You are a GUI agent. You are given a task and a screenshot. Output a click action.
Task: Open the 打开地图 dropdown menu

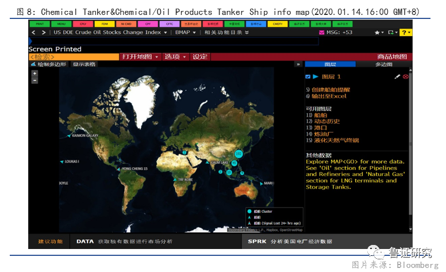pos(140,57)
